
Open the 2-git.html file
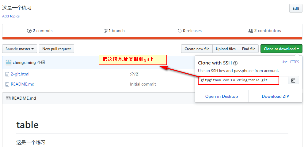(20, 74)
